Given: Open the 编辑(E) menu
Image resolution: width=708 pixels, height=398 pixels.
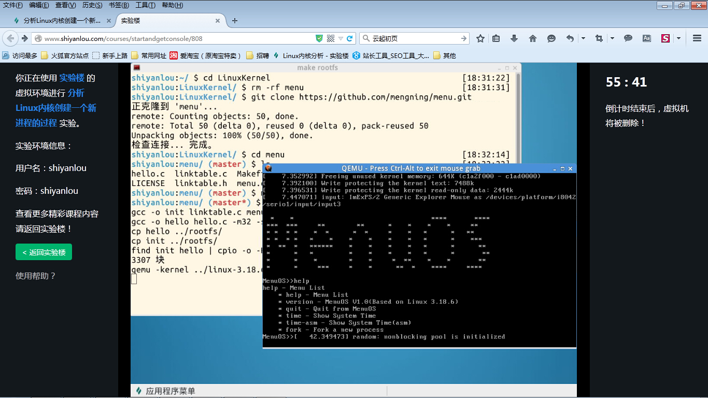Looking at the screenshot, I should click(x=39, y=5).
